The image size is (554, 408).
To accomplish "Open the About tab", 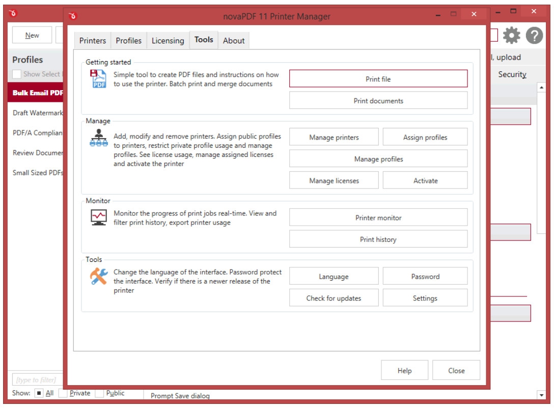I will [234, 41].
